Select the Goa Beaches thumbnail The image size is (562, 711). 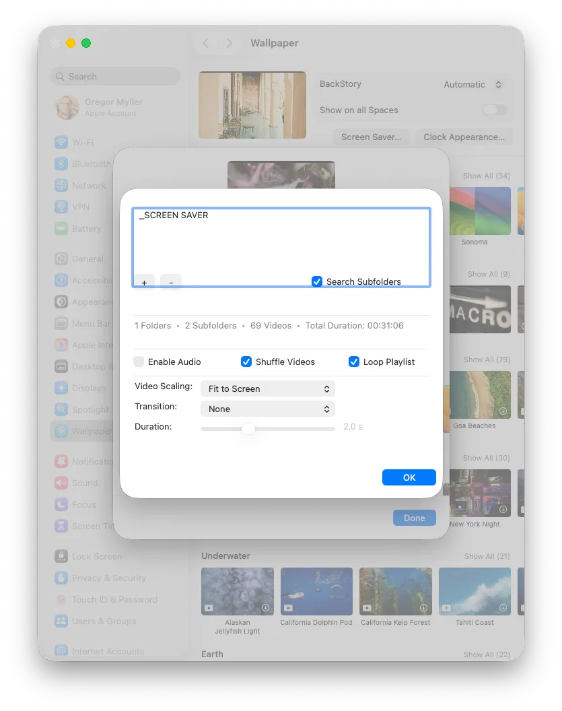click(480, 395)
